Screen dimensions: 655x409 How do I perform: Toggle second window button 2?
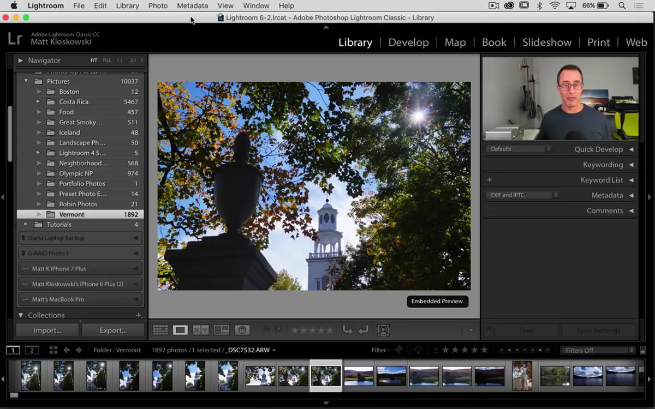pyautogui.click(x=32, y=350)
